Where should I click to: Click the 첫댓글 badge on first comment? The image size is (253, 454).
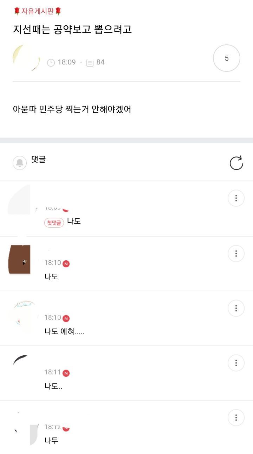[x=54, y=223]
